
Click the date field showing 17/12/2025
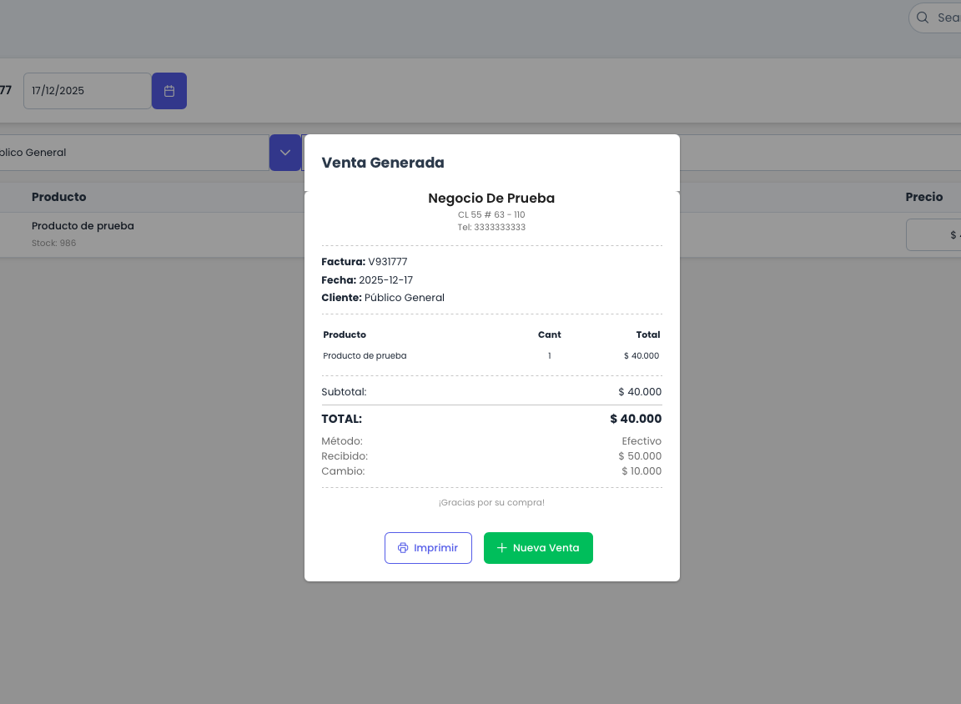(87, 91)
